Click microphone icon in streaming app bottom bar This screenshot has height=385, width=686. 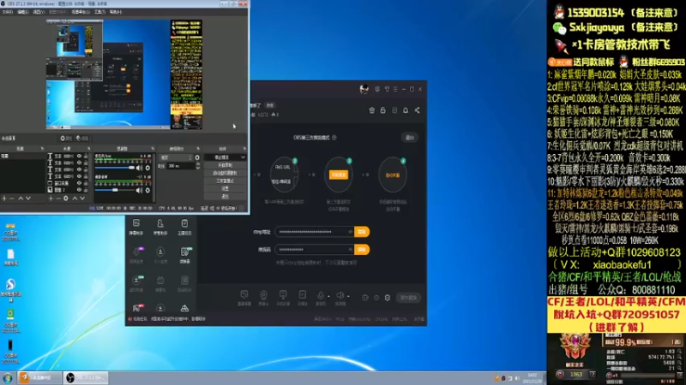click(x=320, y=295)
